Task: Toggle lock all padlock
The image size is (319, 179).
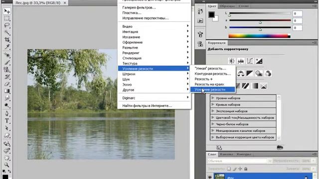Action: click(x=246, y=169)
